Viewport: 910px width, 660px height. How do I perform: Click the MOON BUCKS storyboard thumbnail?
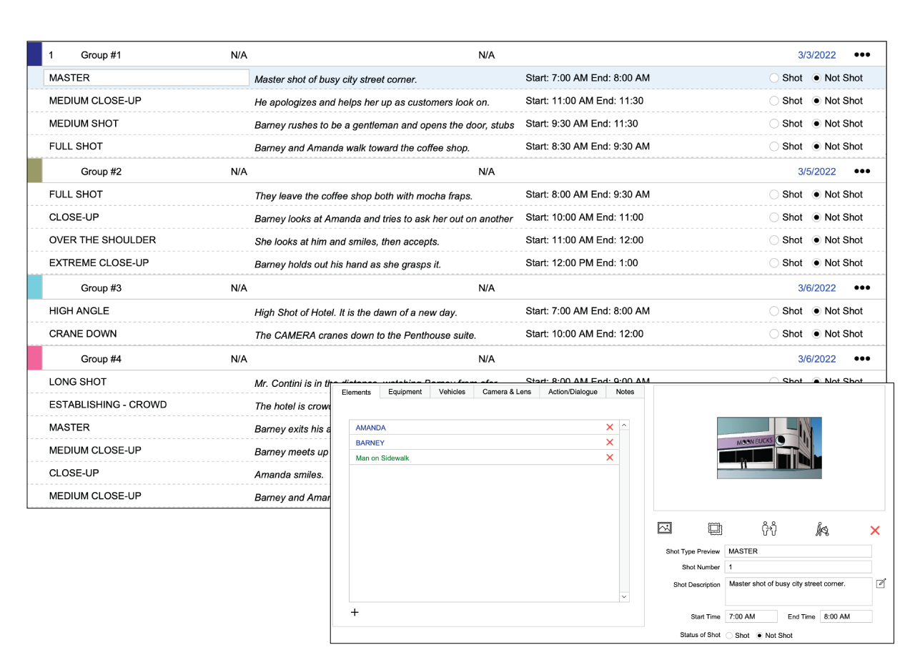click(x=768, y=447)
